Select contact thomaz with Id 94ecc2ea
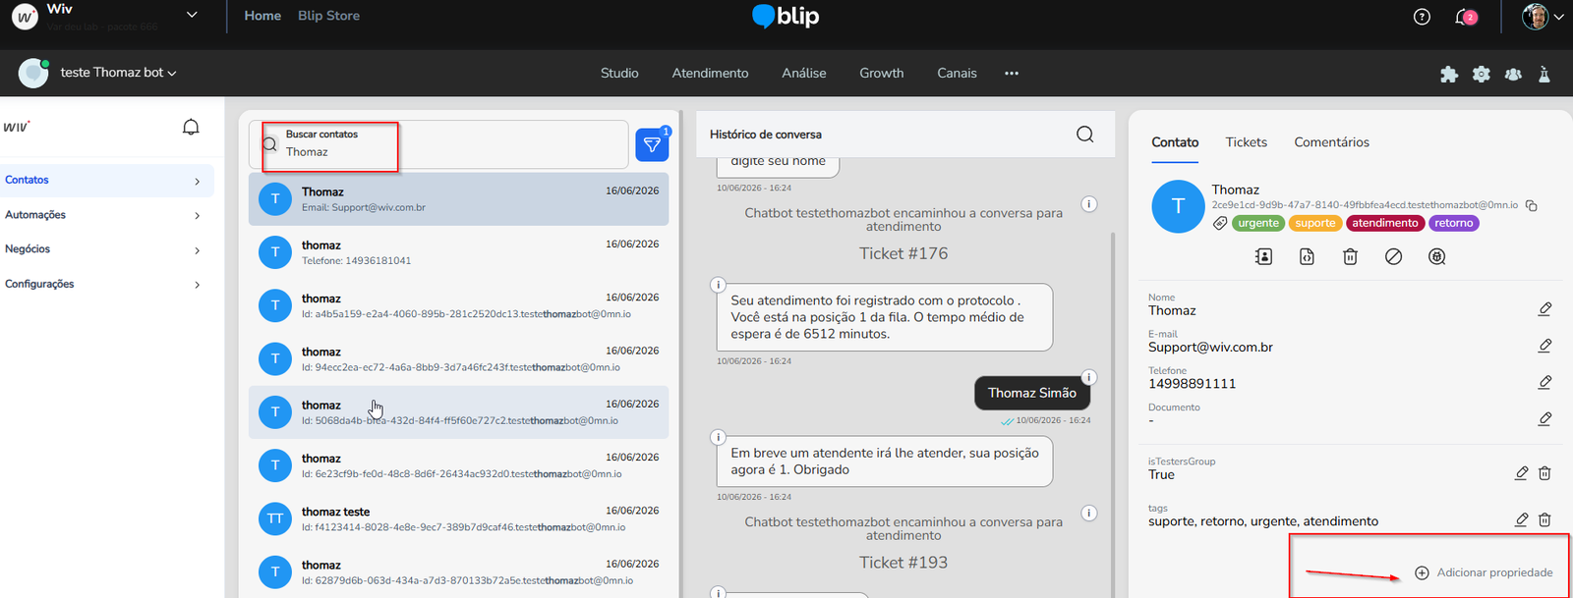The width and height of the screenshot is (1573, 598). (458, 358)
